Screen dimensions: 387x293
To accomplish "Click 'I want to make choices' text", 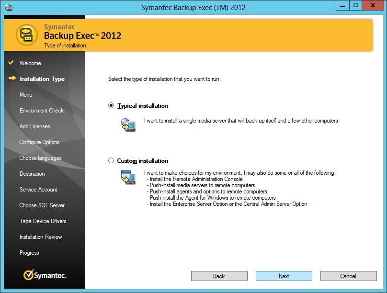I will point(240,173).
